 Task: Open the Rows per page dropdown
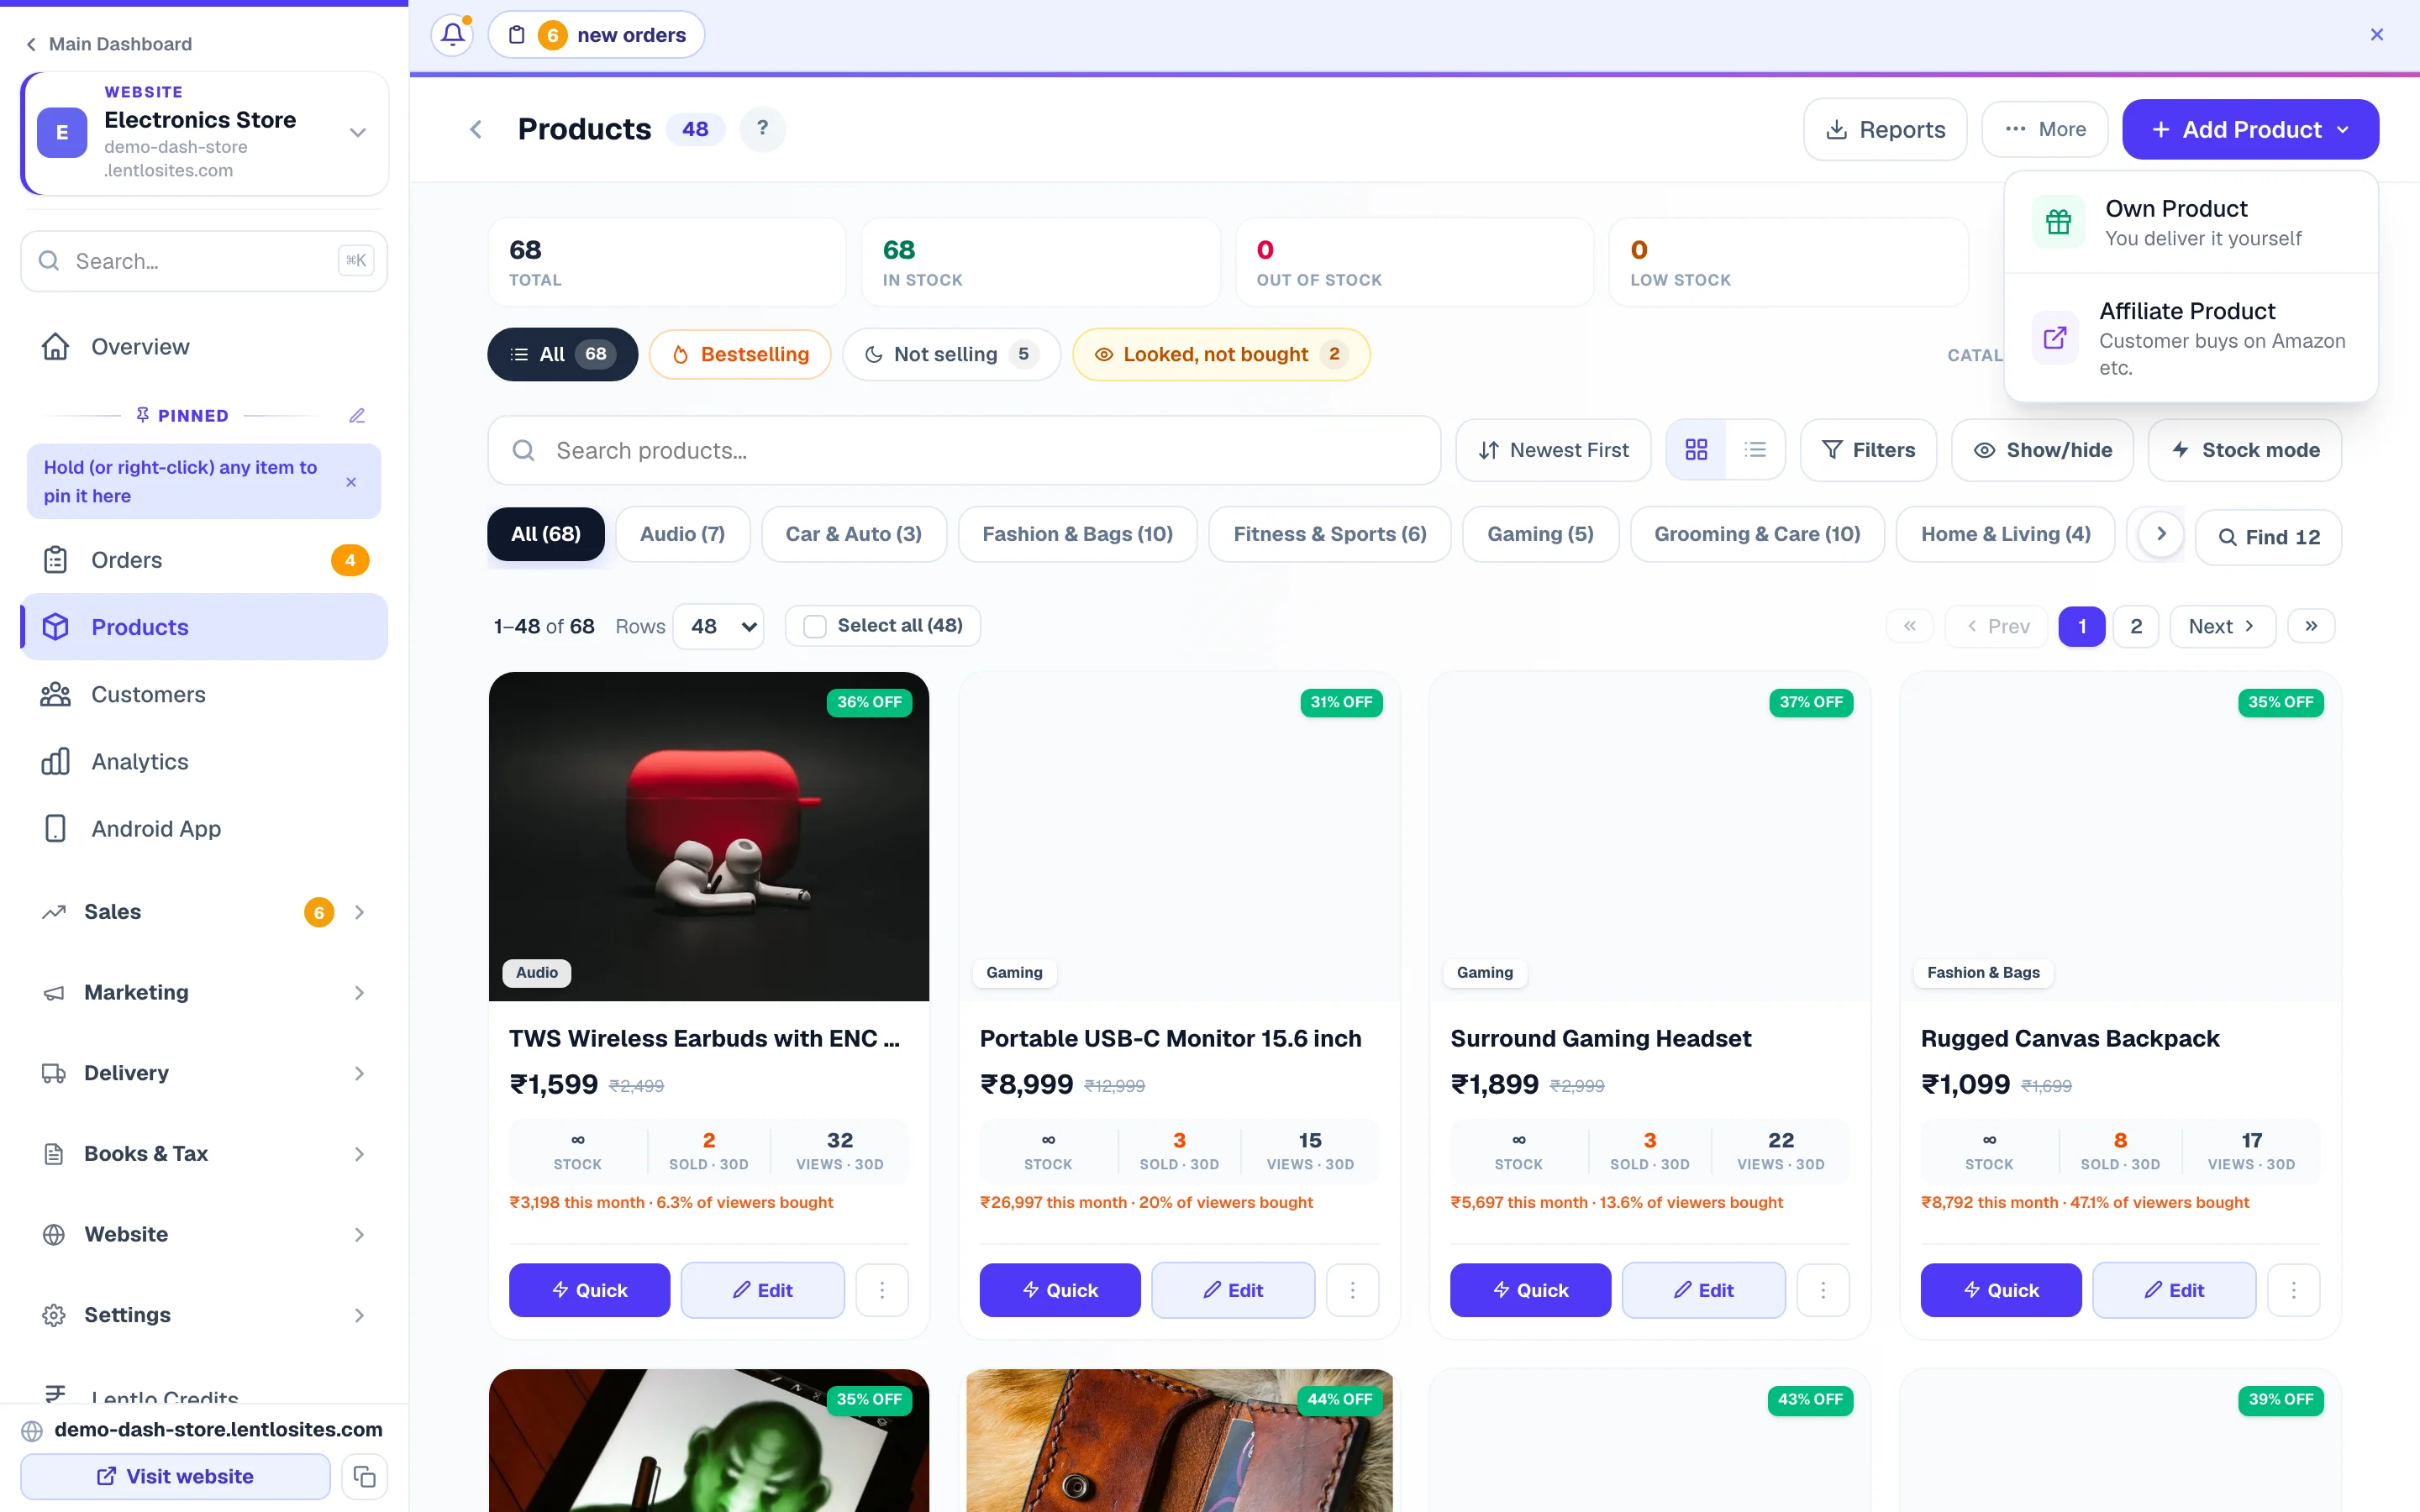(x=719, y=626)
